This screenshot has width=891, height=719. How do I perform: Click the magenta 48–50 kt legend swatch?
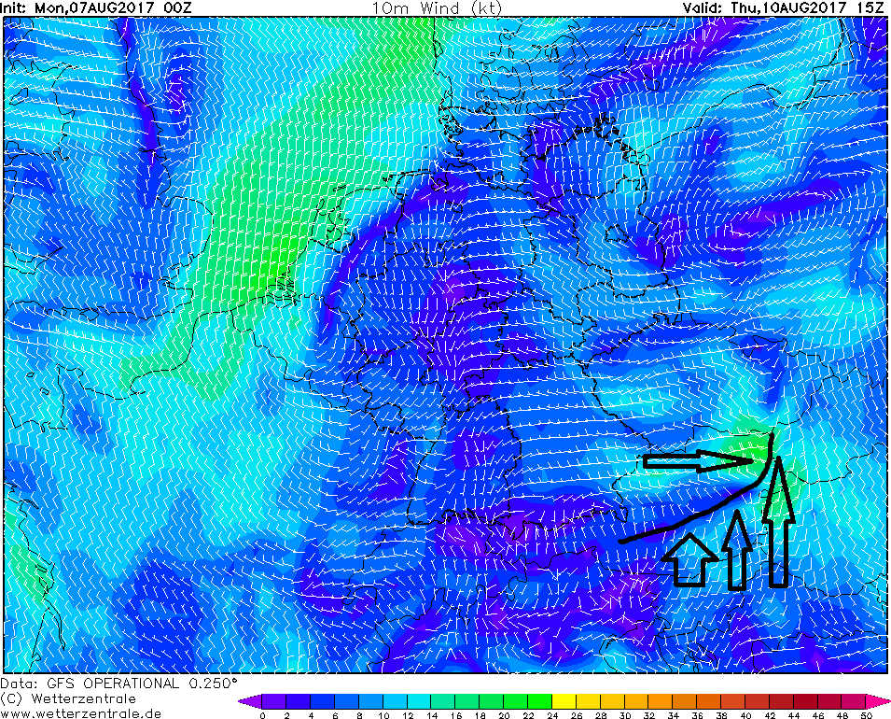855,701
